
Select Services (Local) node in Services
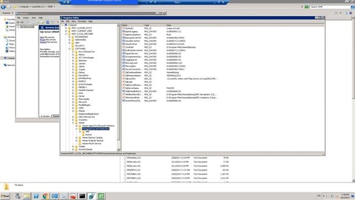click(27, 27)
